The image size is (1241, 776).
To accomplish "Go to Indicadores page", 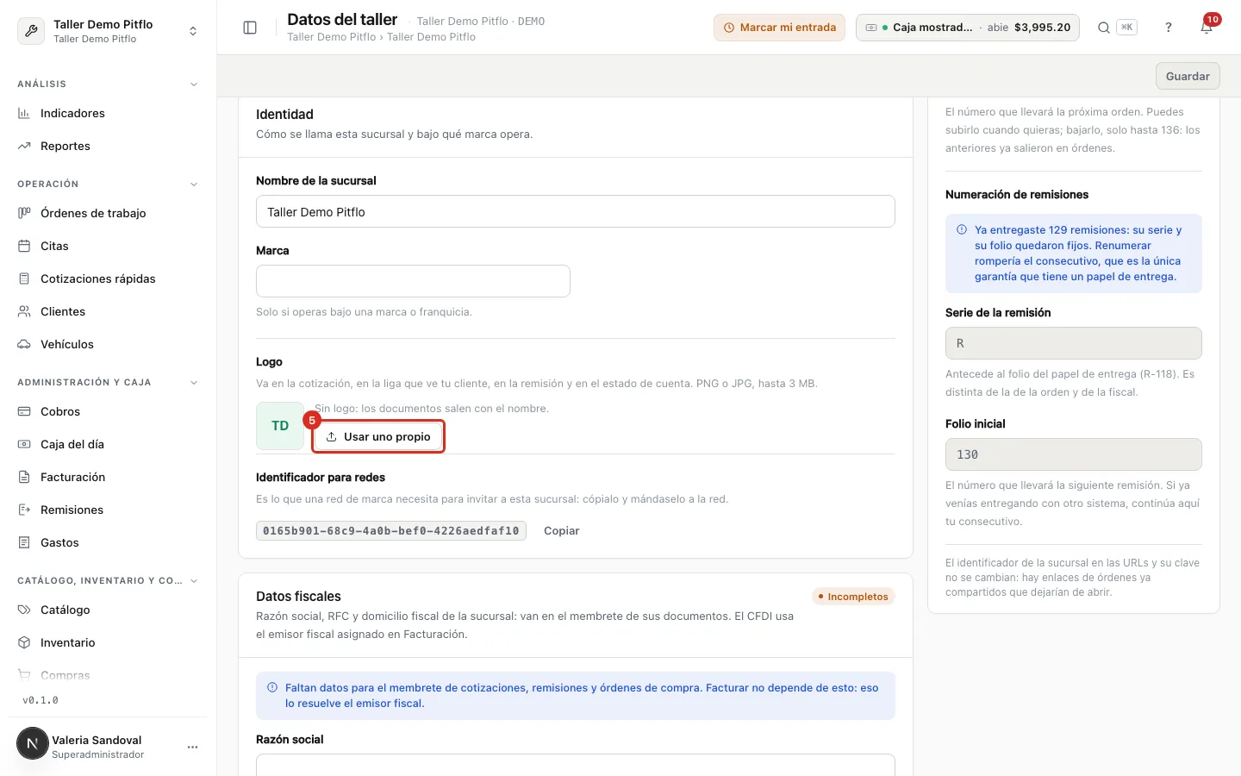I will [x=72, y=113].
